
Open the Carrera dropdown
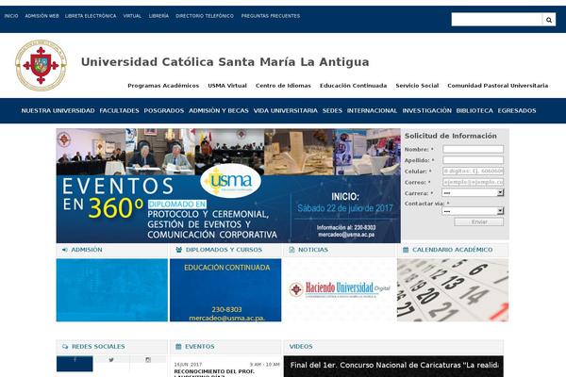[473, 193]
